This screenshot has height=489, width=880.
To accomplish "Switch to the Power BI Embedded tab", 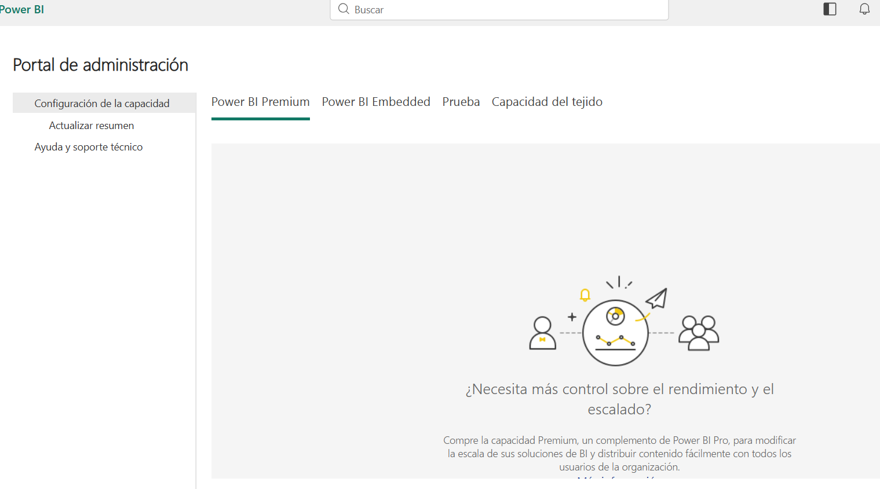I will point(376,102).
